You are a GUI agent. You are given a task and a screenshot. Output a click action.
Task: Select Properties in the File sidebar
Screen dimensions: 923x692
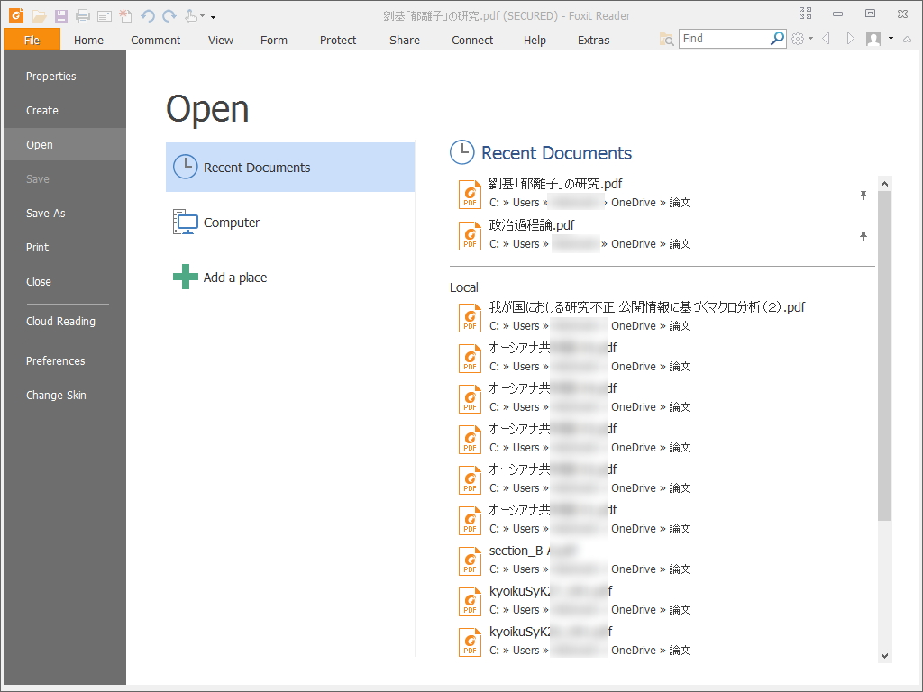(65, 77)
